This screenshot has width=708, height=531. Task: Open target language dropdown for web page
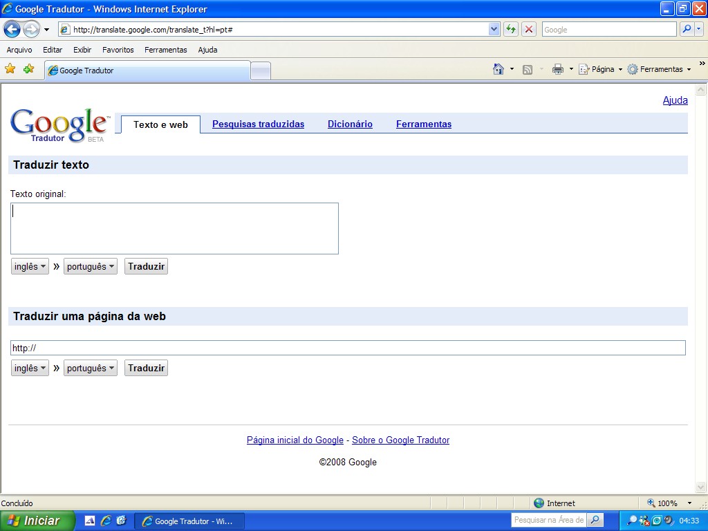click(90, 369)
